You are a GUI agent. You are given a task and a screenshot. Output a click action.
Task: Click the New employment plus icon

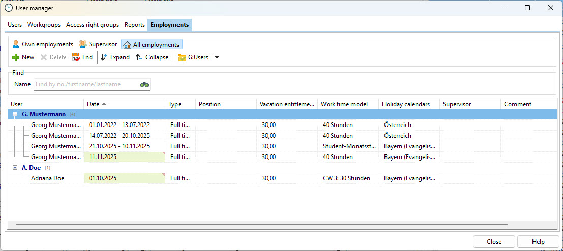tap(16, 57)
